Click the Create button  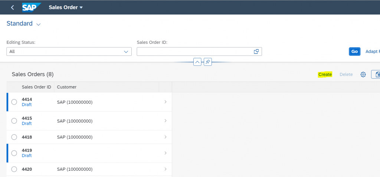[x=325, y=75]
